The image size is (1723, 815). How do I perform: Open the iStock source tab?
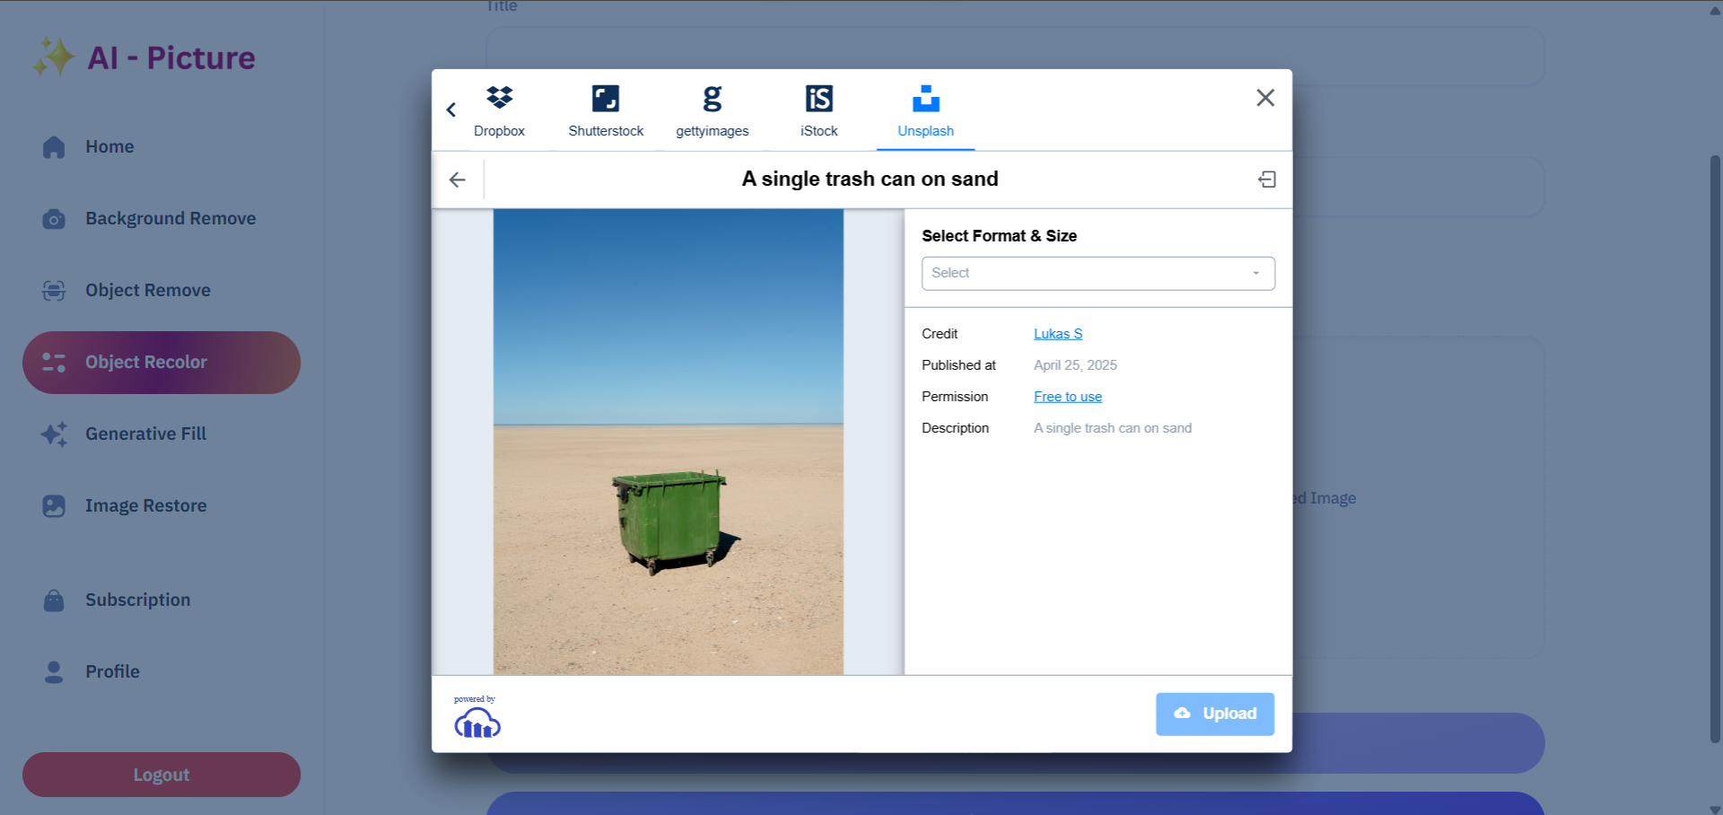pyautogui.click(x=819, y=111)
